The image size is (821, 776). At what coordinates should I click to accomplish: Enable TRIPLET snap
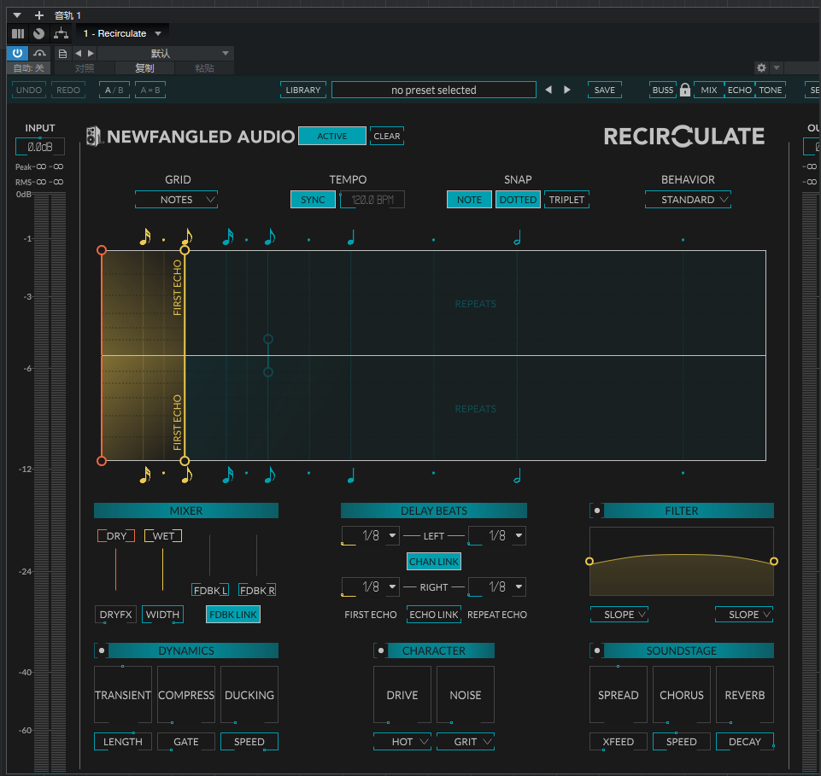(x=566, y=200)
